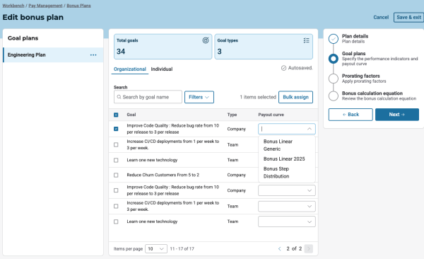
Task: Expand payout curve dropdown for last Learn one new technology
Action: point(287,221)
